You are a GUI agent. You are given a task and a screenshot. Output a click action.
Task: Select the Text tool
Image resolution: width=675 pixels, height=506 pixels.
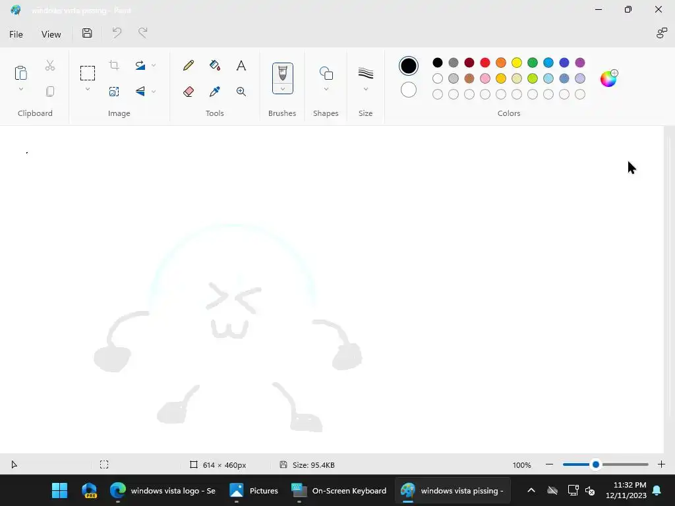click(x=241, y=65)
